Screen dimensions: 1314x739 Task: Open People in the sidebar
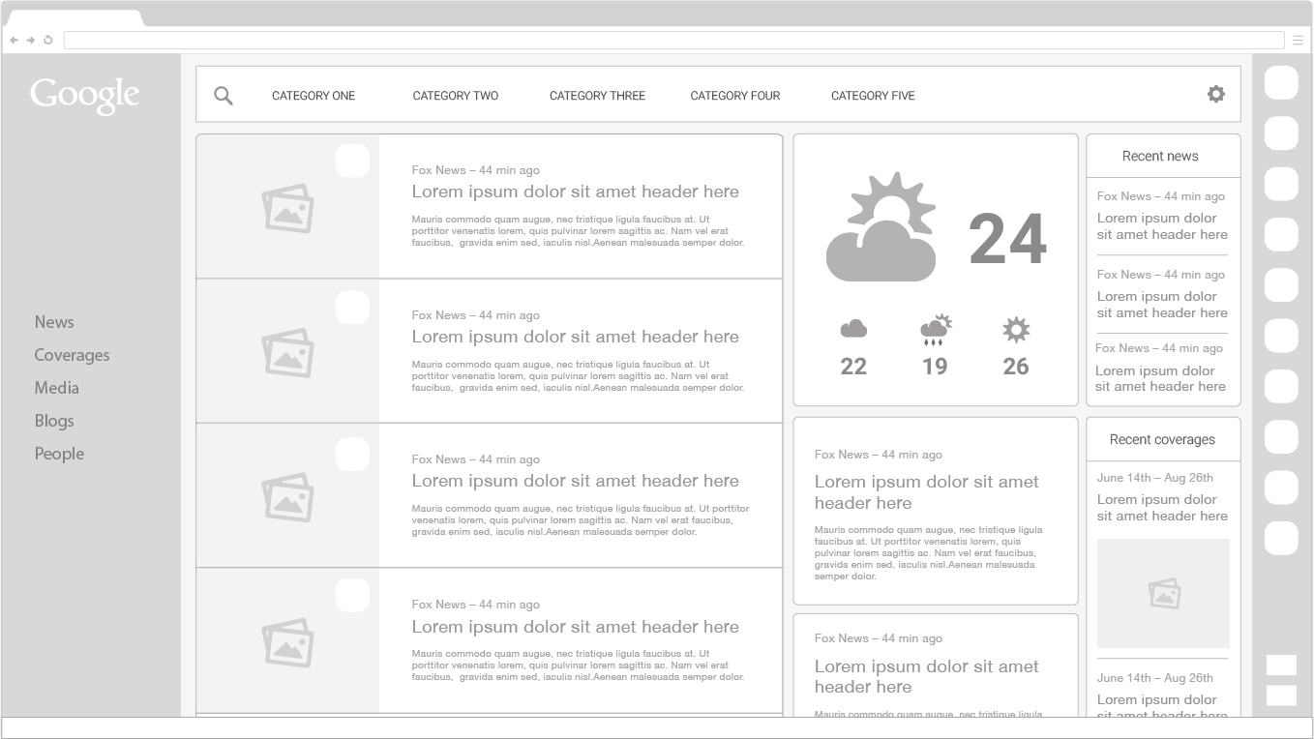click(59, 454)
